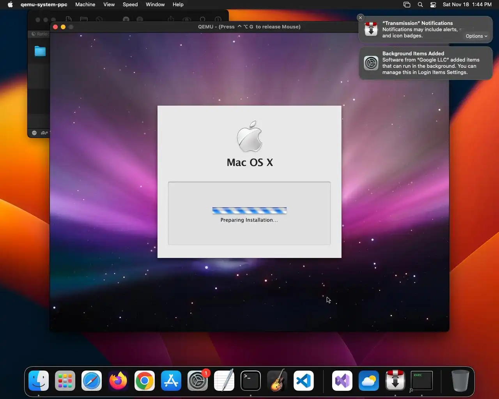
Task: Open Visual Studio Code in the Dock
Action: (304, 381)
